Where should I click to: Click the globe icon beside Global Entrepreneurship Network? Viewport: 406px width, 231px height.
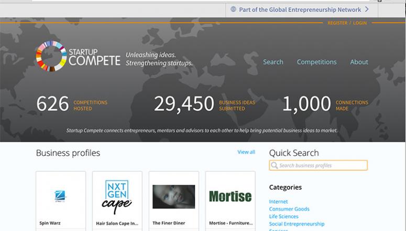click(233, 9)
